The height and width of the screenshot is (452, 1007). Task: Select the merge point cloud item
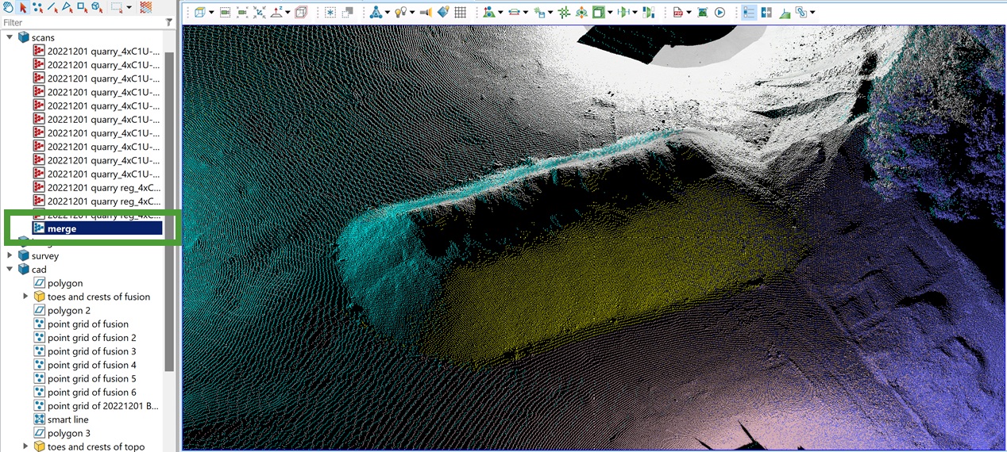pos(62,228)
